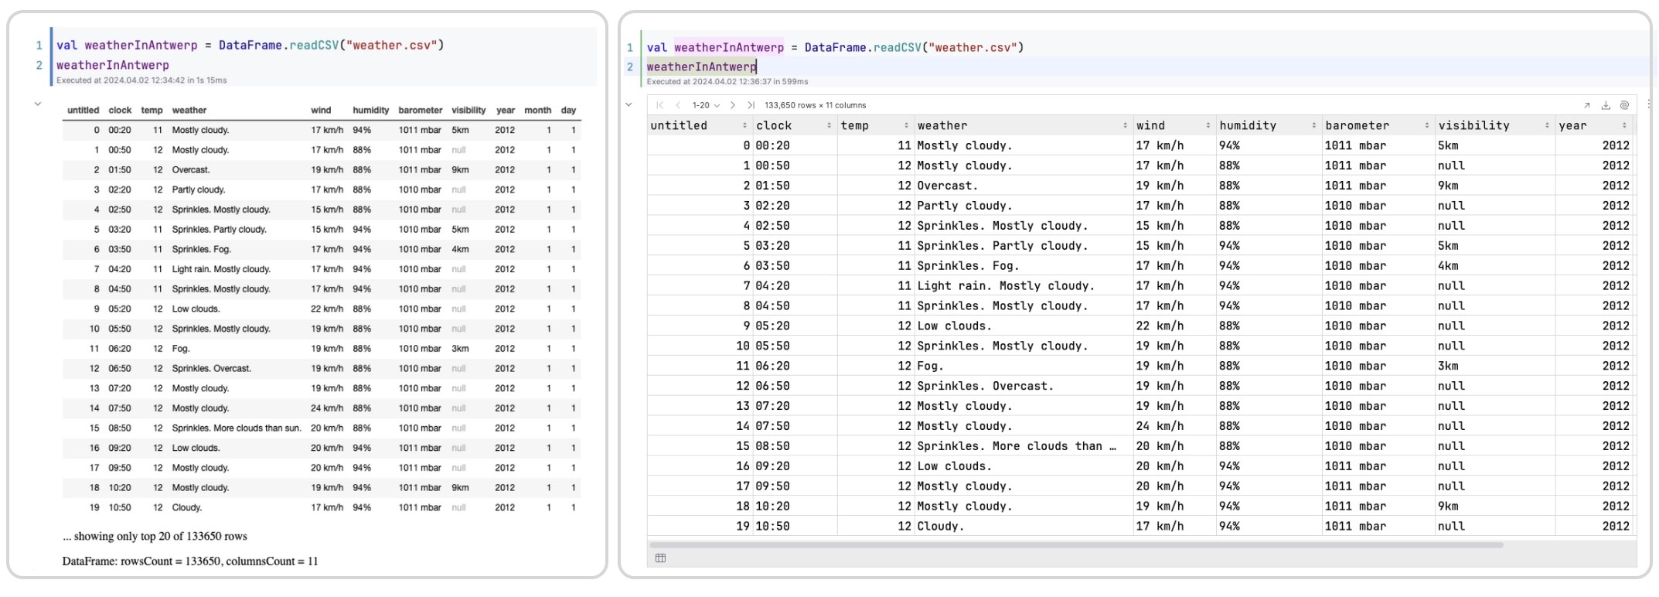Click "showing only top 20 of 133650 rows"
The height and width of the screenshot is (597, 1659).
(161, 536)
